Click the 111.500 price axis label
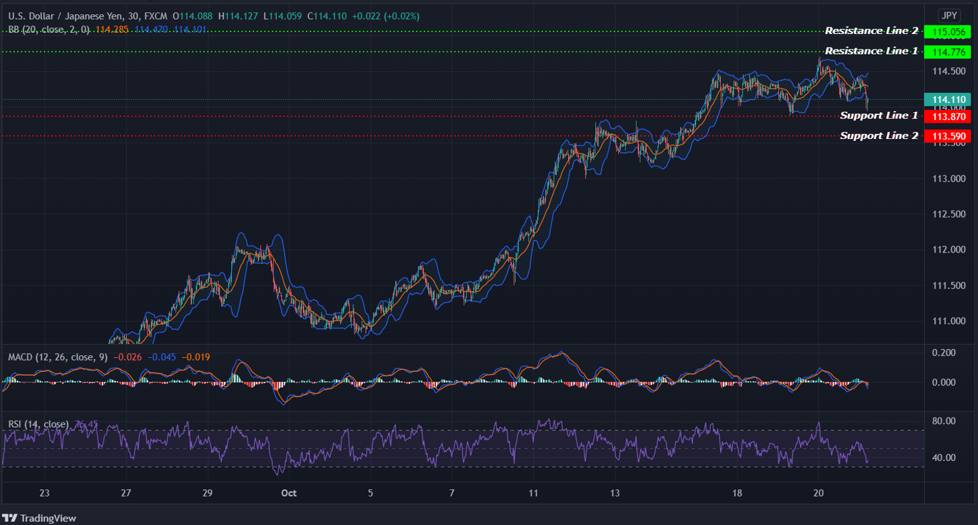 pos(949,286)
